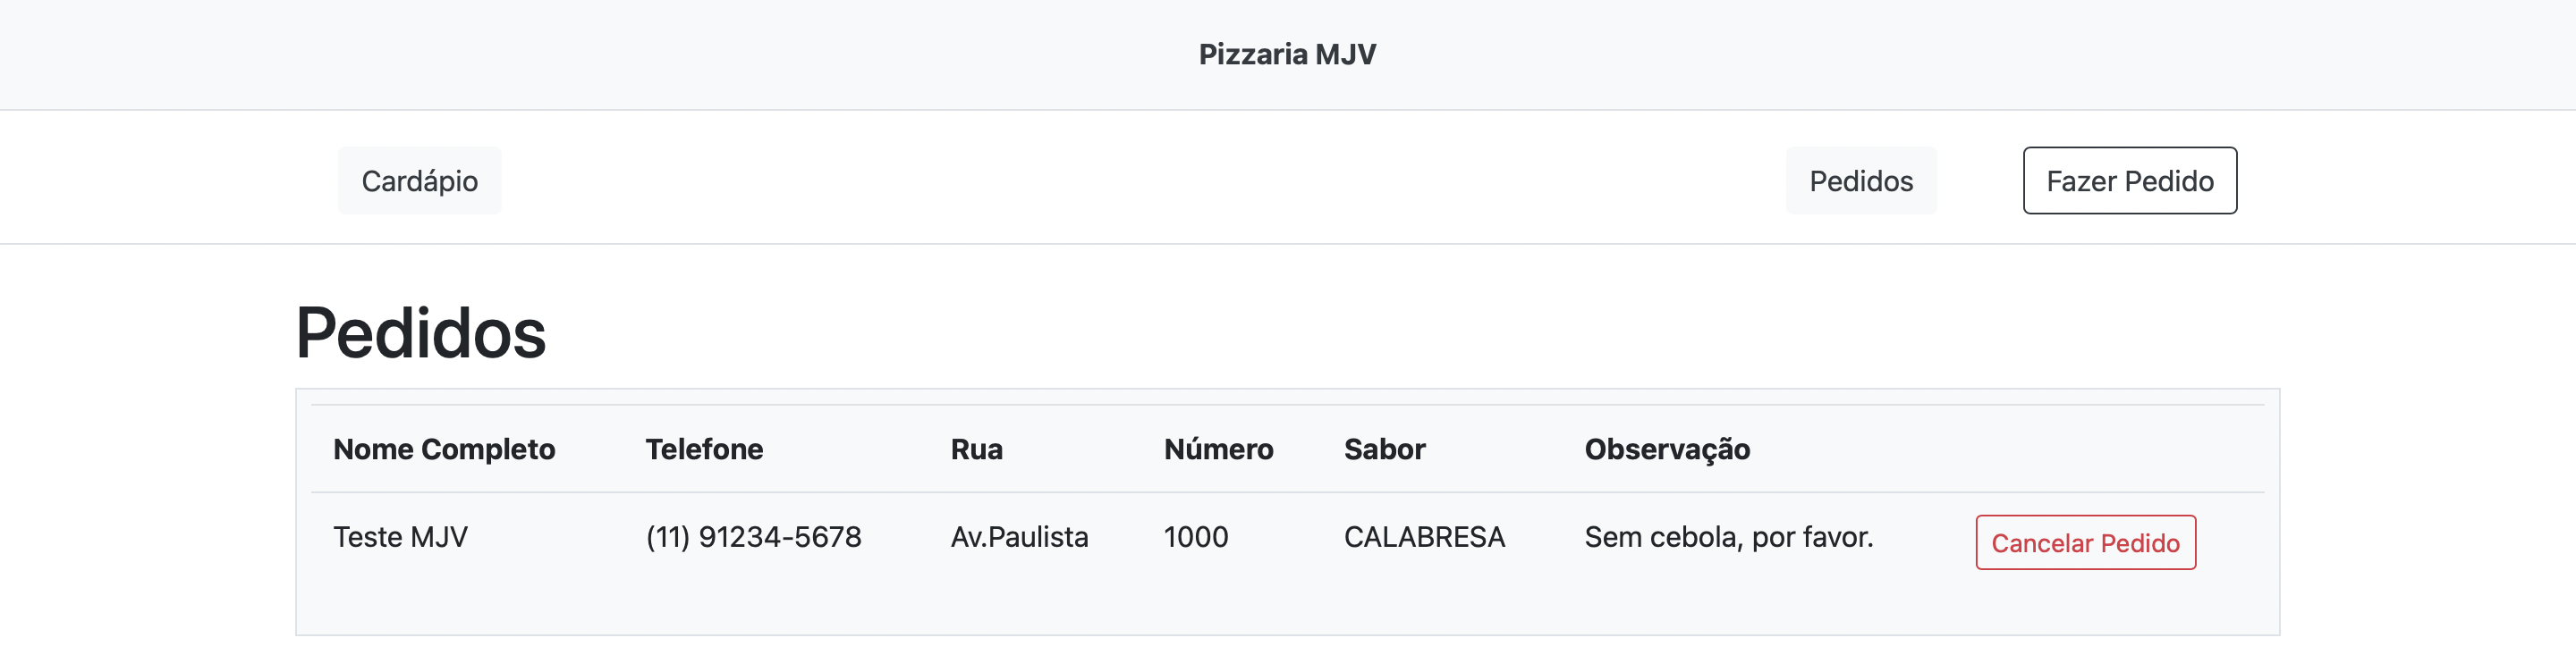The height and width of the screenshot is (663, 2576).
Task: Cancel the order from Teste MJV
Action: [2085, 543]
